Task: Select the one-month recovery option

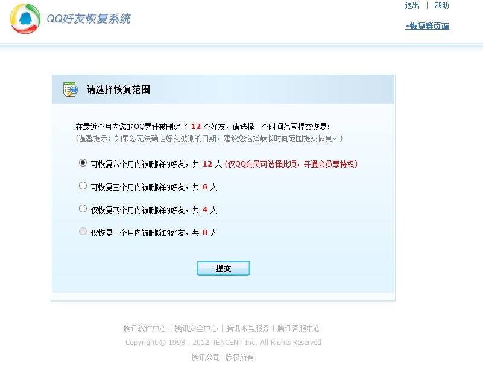Action: 83,231
